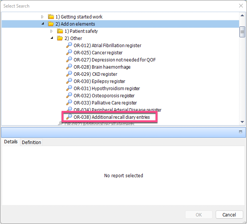The width and height of the screenshot is (247, 224).
Task: Collapse the Add on elements folder
Action: [x=43, y=24]
